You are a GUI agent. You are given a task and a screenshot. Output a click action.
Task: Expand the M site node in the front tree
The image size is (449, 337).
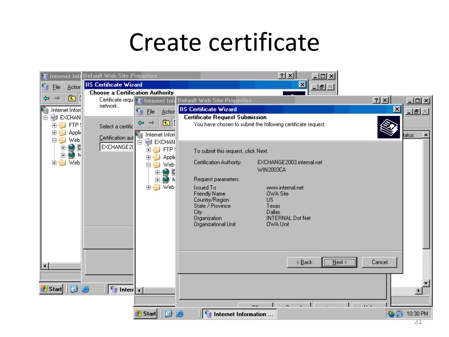[157, 179]
